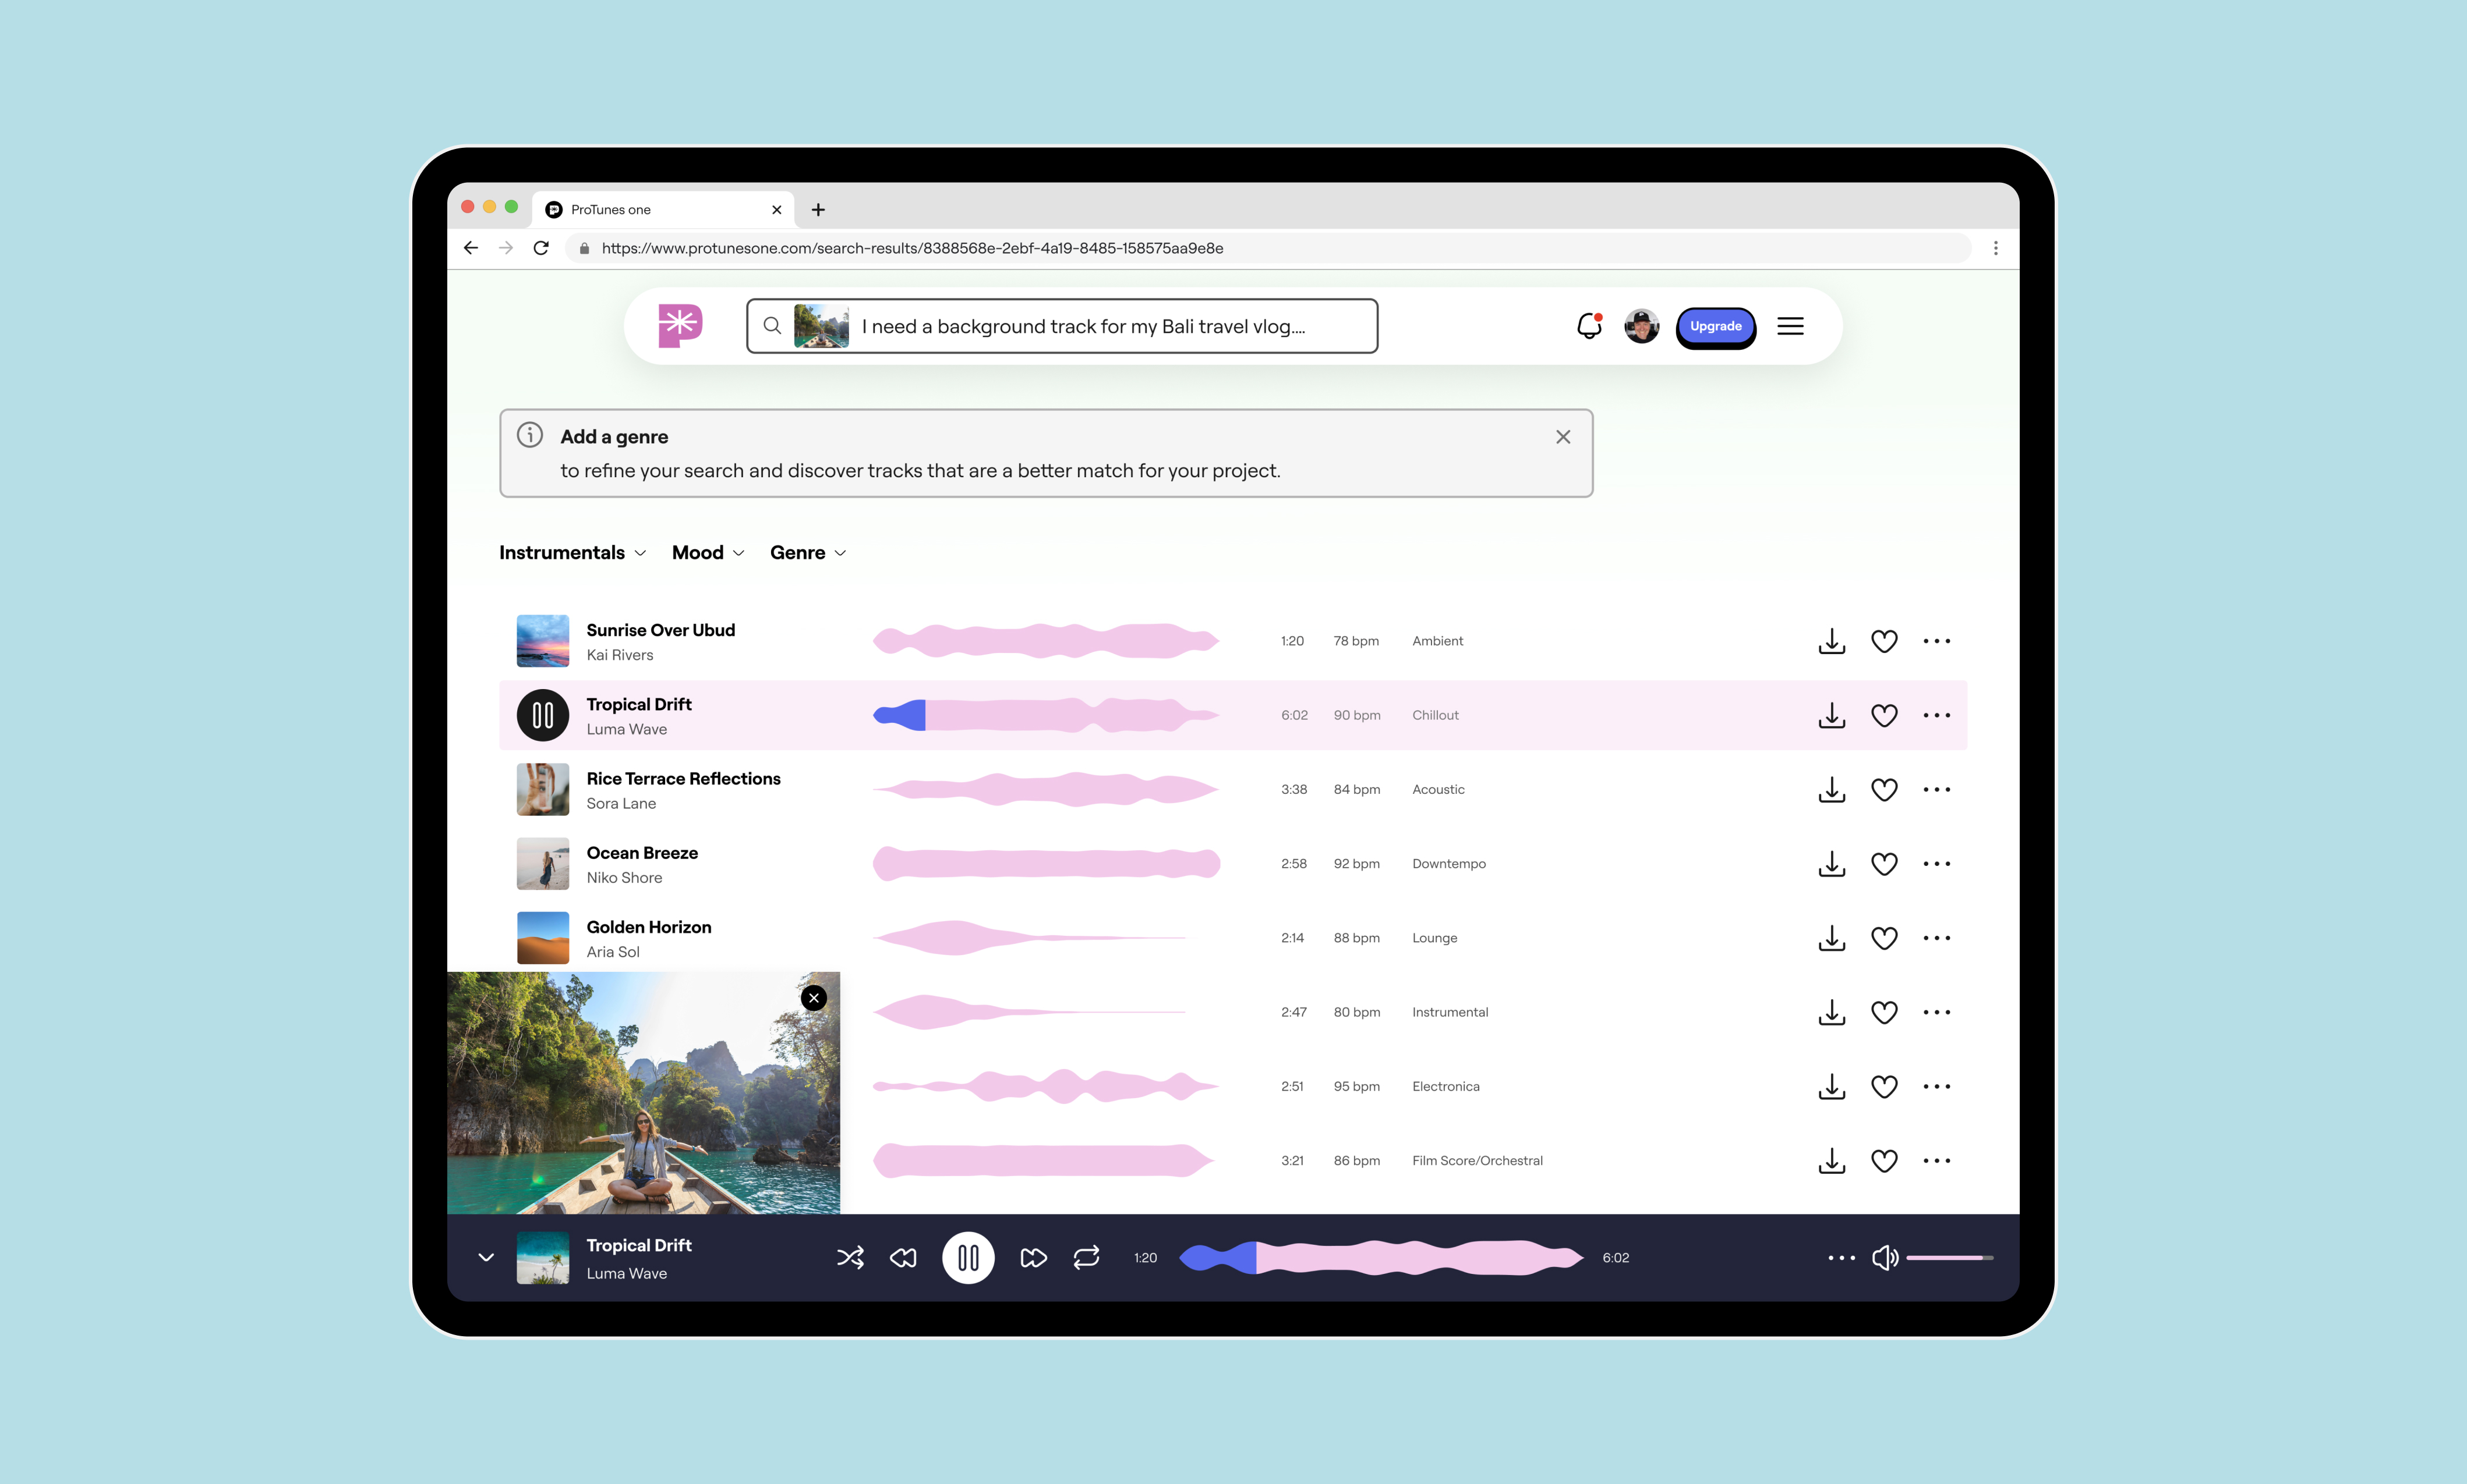Toggle repeat in the player bar
The height and width of the screenshot is (1484, 2467).
1086,1258
